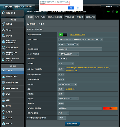This screenshot has width=120, height=127.
Task: Open the Target Wake Time dropdown
Action: [x=61, y=80]
